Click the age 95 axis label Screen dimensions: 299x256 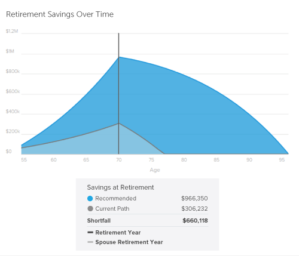tap(282, 160)
